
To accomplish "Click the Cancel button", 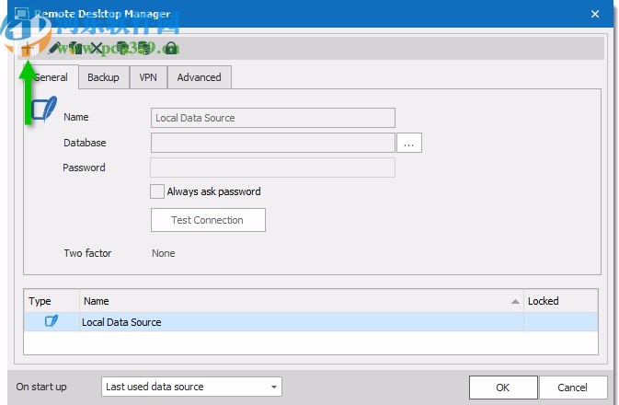I will 573,388.
